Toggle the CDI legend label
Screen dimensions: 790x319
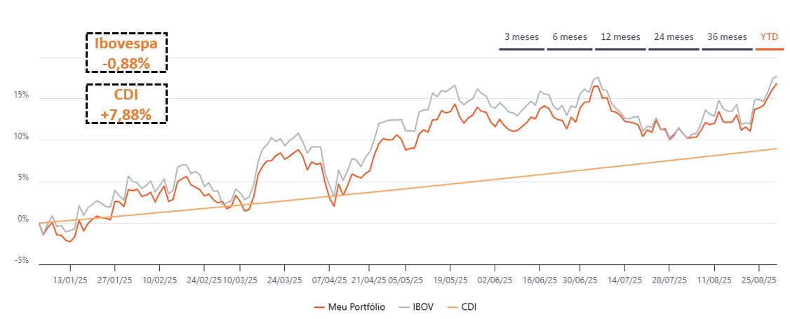[x=470, y=307]
